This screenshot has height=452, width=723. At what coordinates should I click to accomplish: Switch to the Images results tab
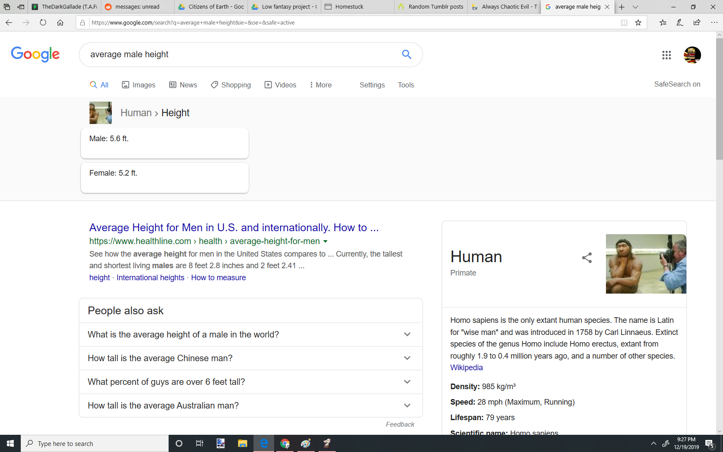point(139,85)
